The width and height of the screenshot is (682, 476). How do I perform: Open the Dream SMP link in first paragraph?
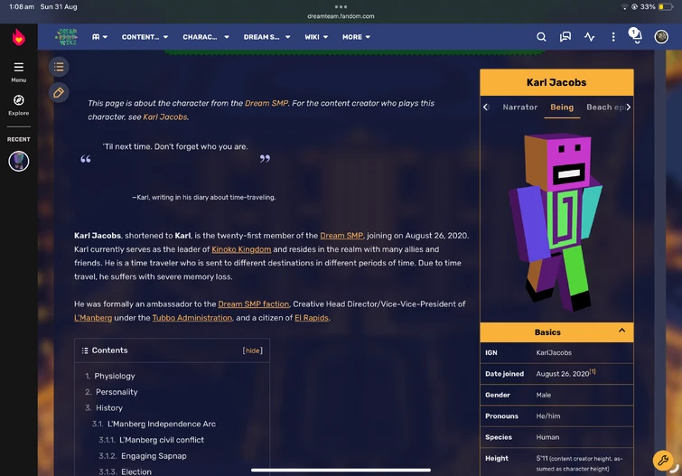point(341,236)
